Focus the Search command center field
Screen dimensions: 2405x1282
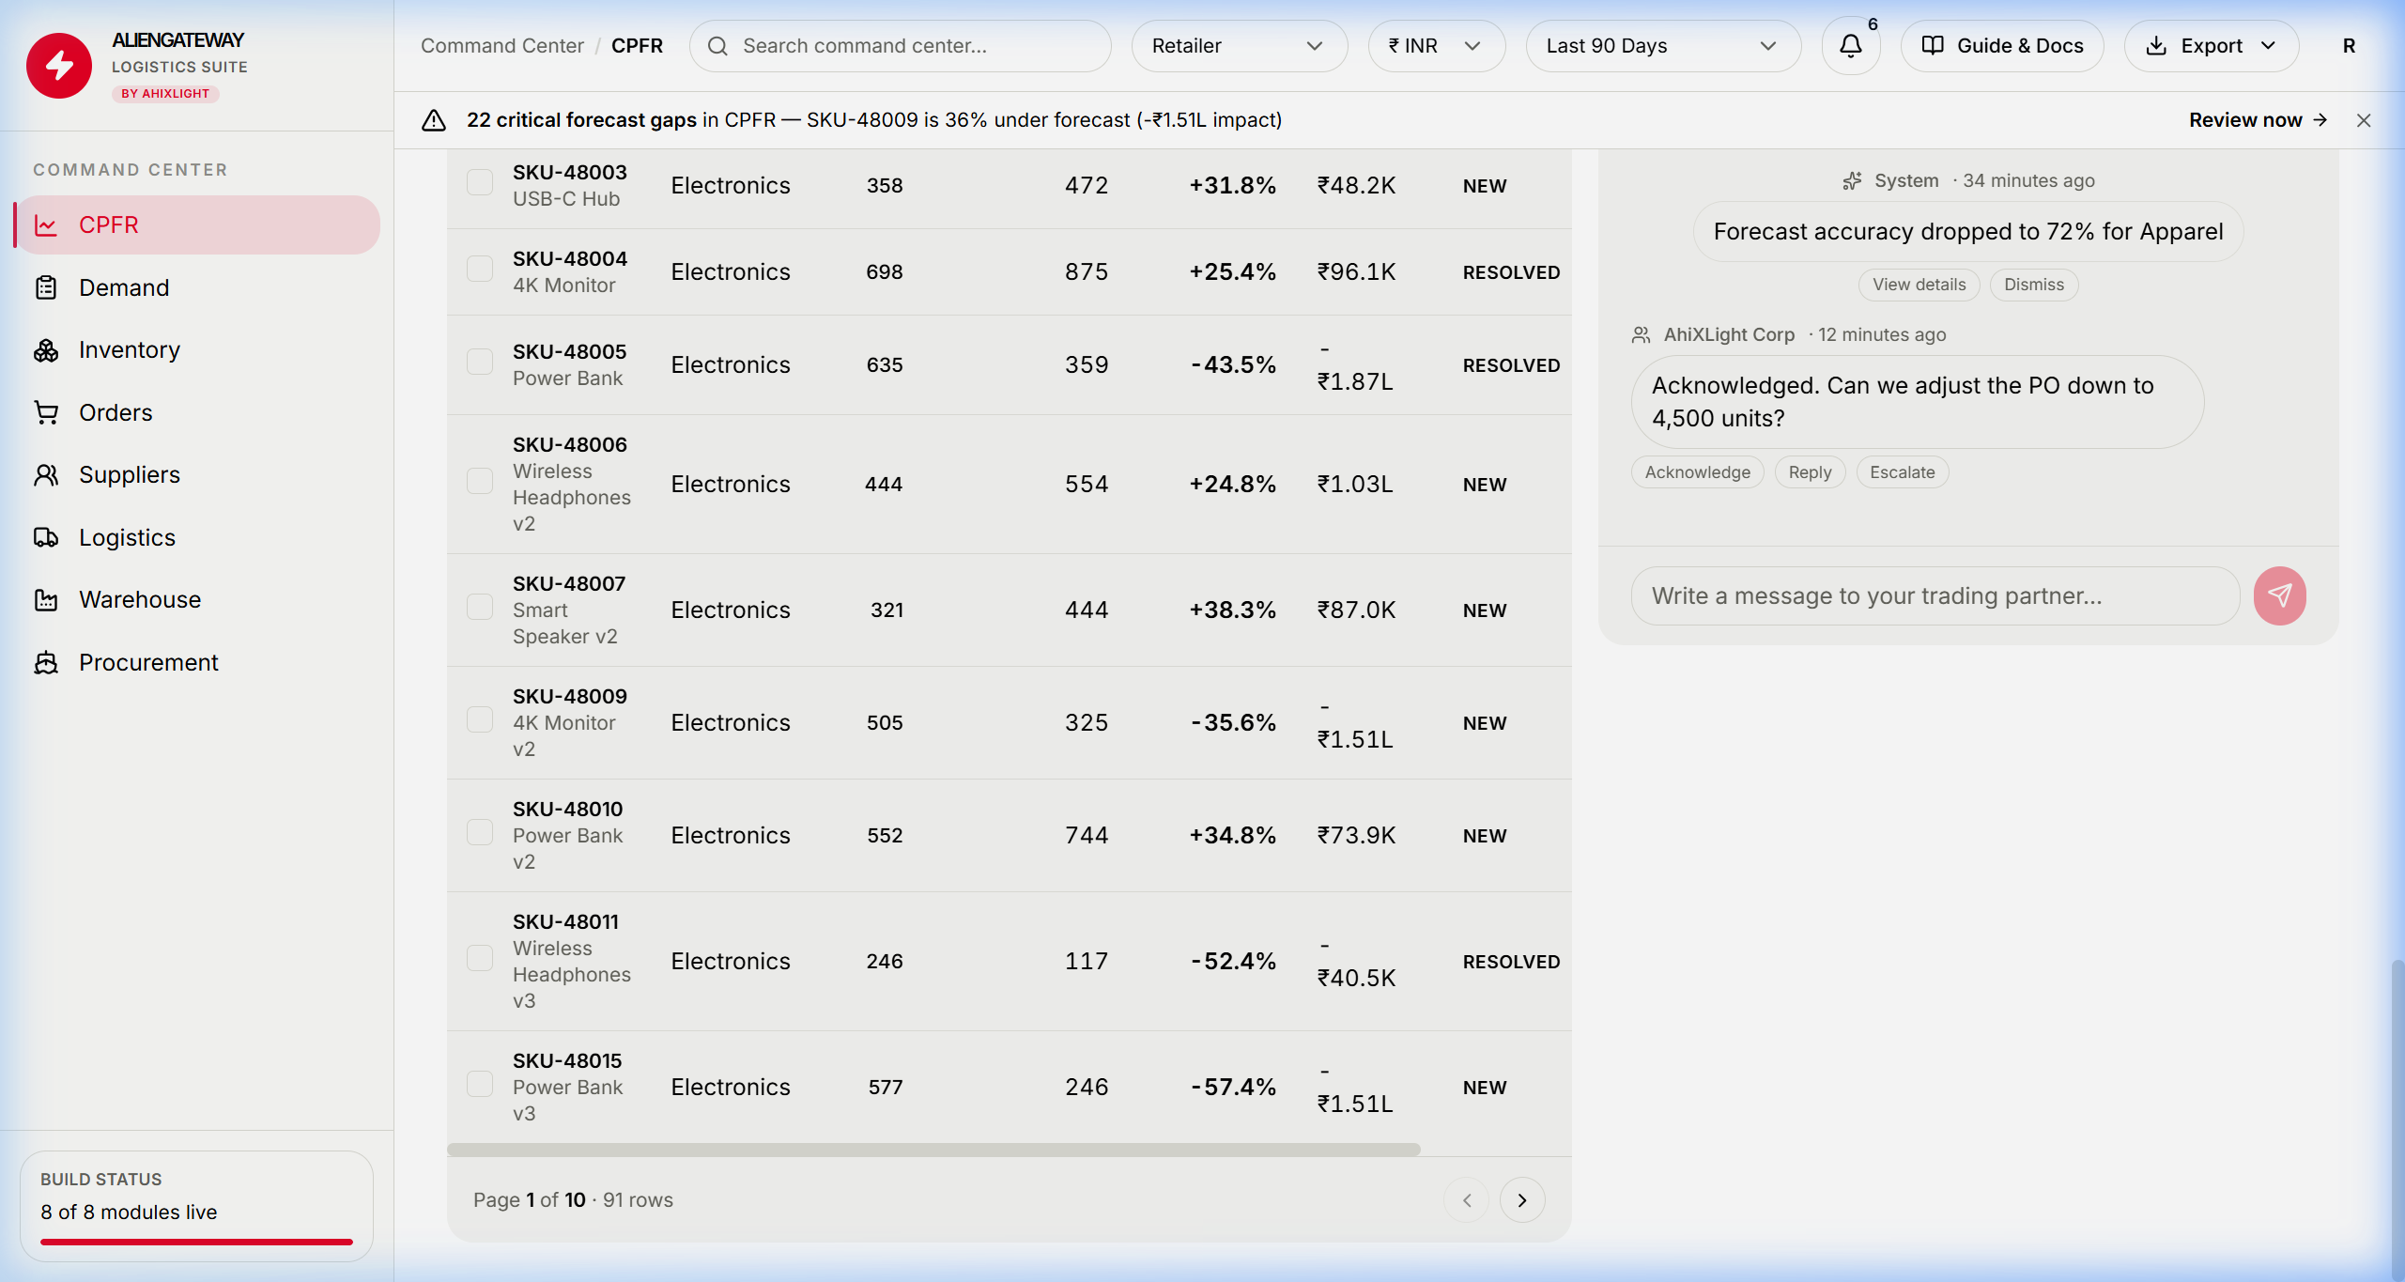coord(900,46)
